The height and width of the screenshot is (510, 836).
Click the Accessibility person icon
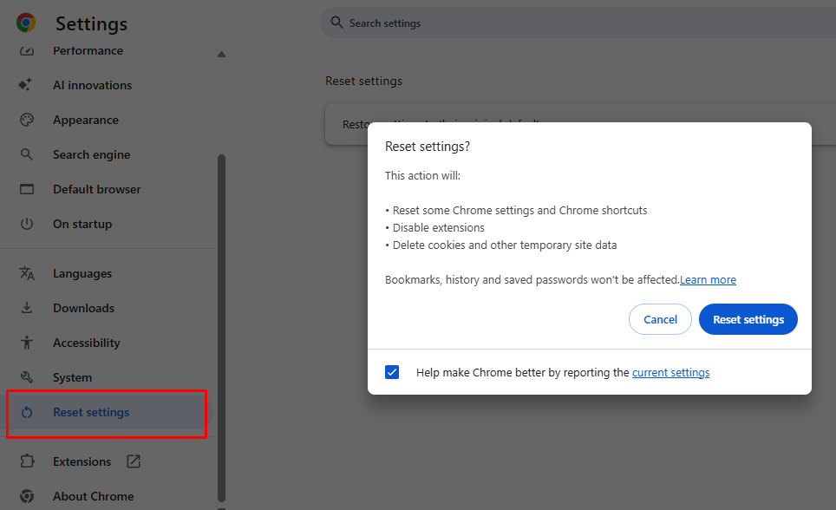click(x=26, y=343)
